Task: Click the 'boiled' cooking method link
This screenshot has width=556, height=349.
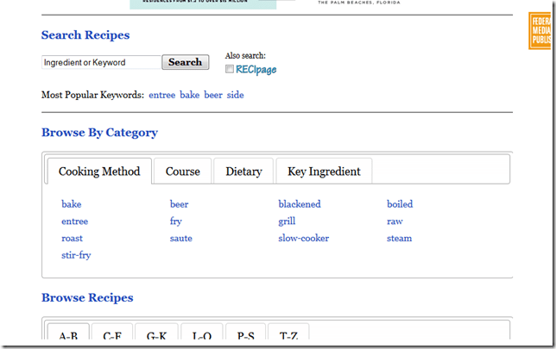Action: pos(400,204)
